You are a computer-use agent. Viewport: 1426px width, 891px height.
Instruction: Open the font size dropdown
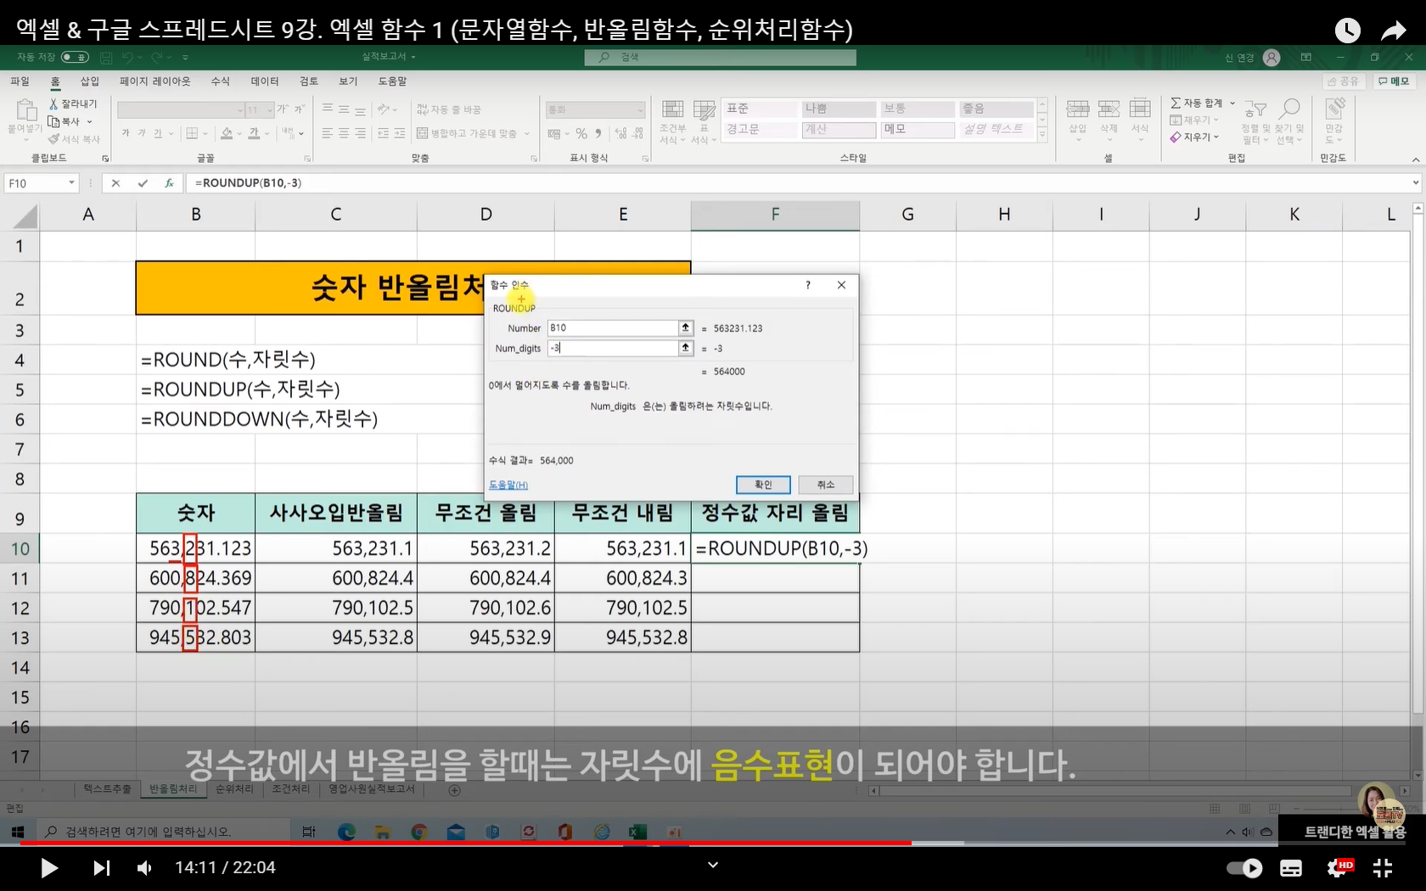(270, 110)
